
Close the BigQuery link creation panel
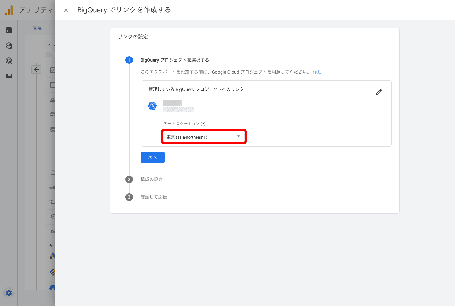point(66,10)
